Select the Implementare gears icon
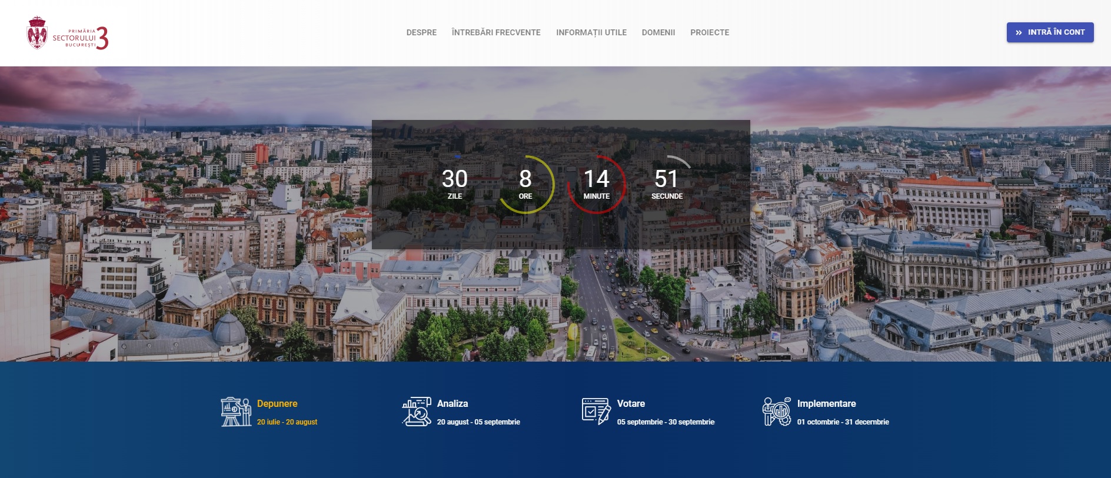Image resolution: width=1111 pixels, height=478 pixels. [x=777, y=412]
